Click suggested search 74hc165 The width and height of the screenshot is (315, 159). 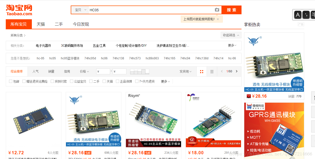point(170,58)
